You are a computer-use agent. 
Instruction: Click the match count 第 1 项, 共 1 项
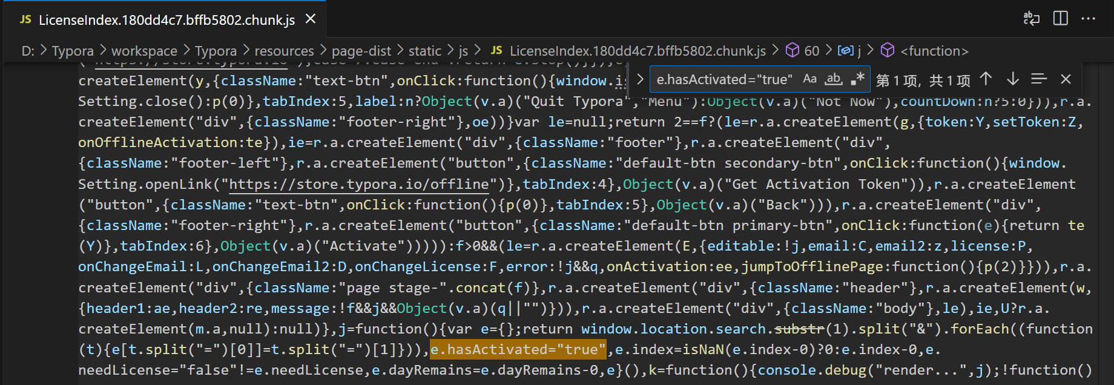click(923, 80)
